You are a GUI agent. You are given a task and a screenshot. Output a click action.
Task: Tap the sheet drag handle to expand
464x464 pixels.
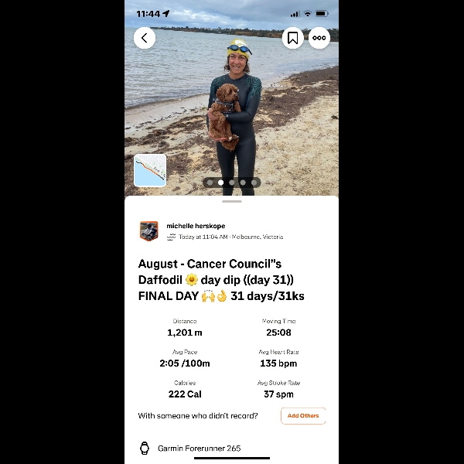(232, 202)
